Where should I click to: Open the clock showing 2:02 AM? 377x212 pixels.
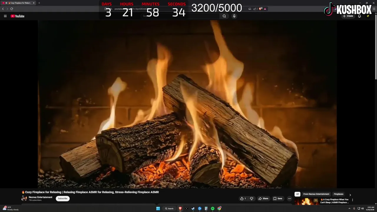[371, 208]
